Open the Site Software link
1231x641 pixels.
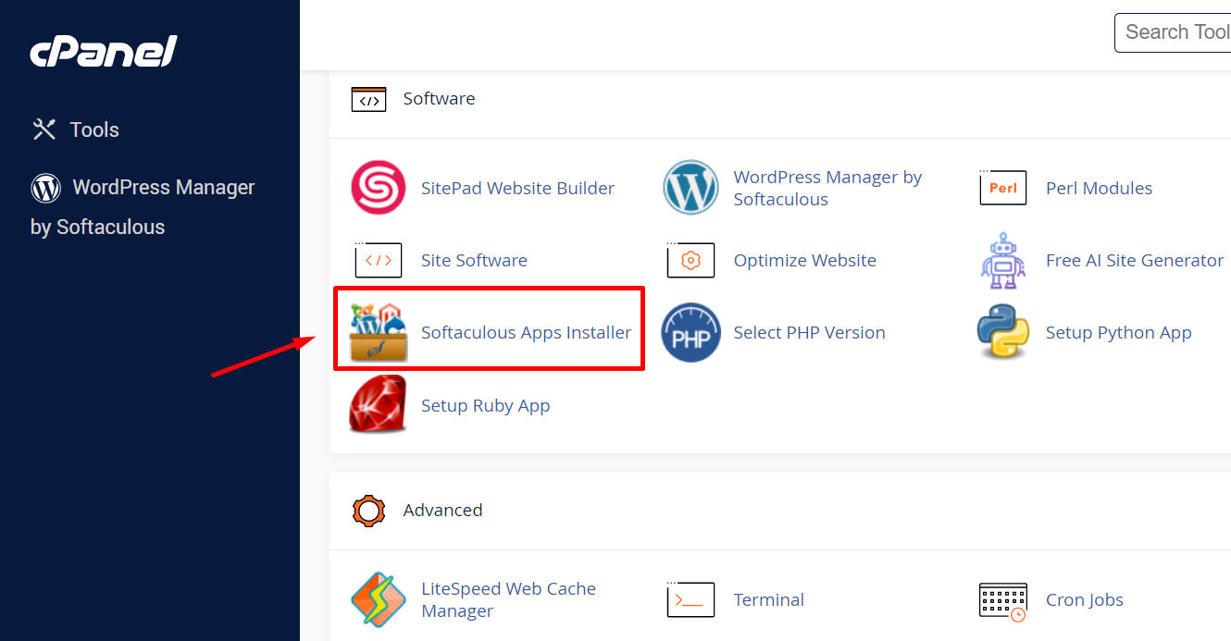pos(474,261)
